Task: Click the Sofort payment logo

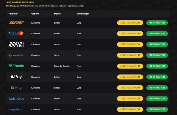Action: click(16, 23)
